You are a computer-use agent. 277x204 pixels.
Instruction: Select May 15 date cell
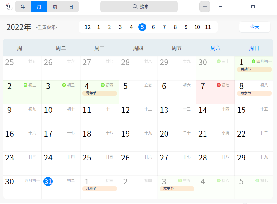click(254, 116)
